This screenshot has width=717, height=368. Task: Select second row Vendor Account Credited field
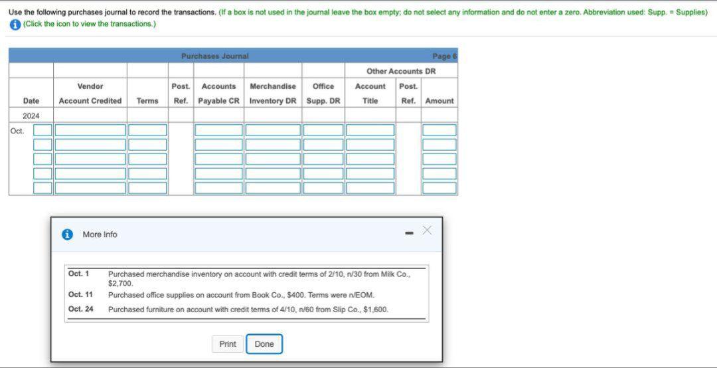pos(90,145)
